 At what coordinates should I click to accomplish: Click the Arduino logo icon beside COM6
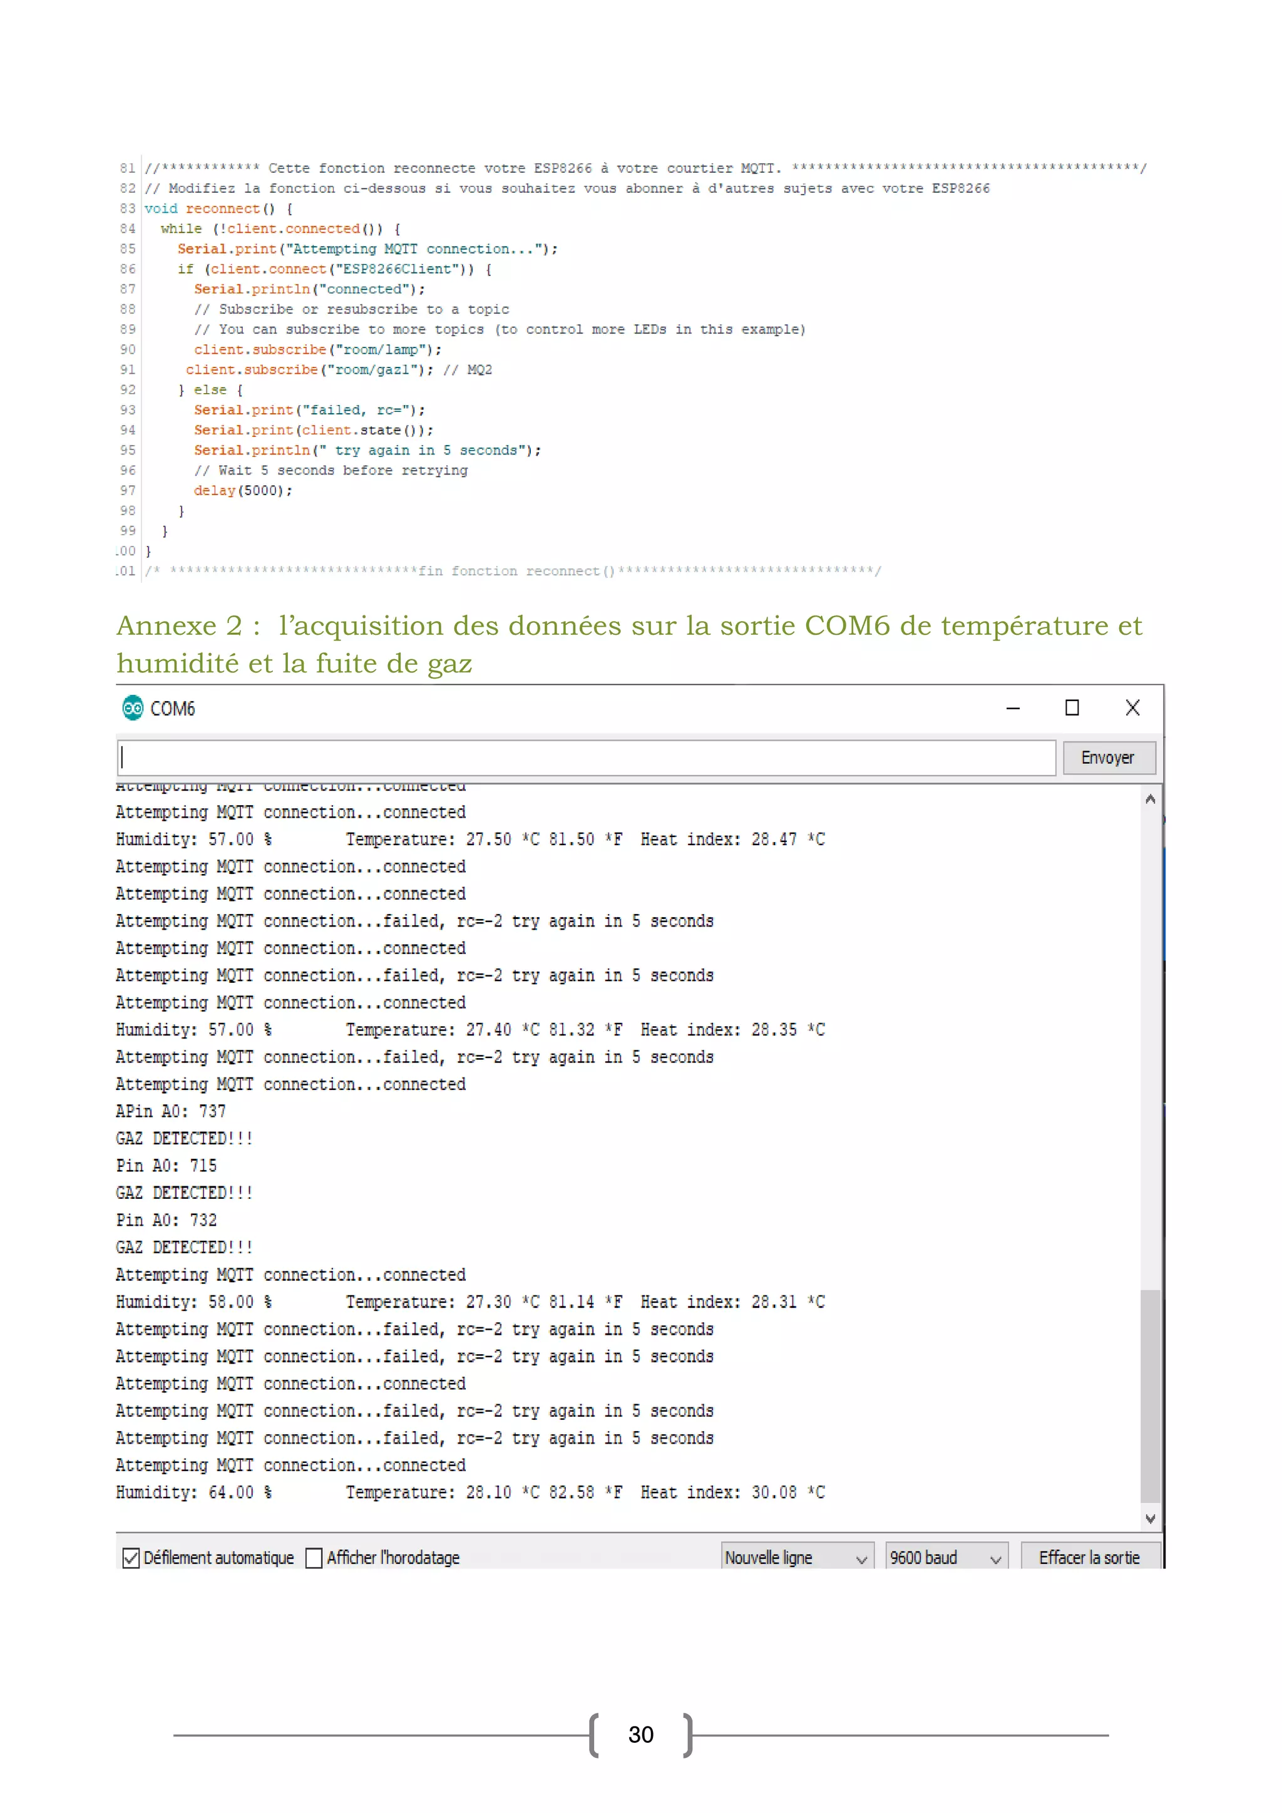click(133, 707)
